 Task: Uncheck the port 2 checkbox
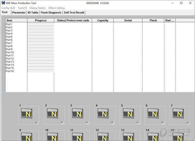point(62,123)
